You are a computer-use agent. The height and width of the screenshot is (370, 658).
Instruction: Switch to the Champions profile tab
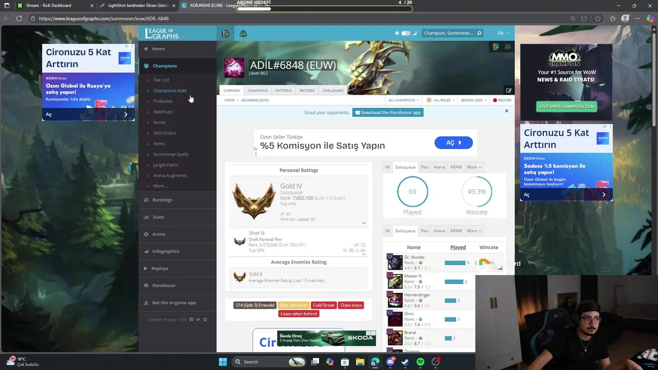(x=258, y=90)
